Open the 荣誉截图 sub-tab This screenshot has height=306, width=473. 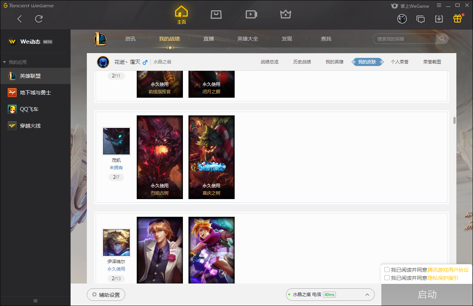(432, 62)
